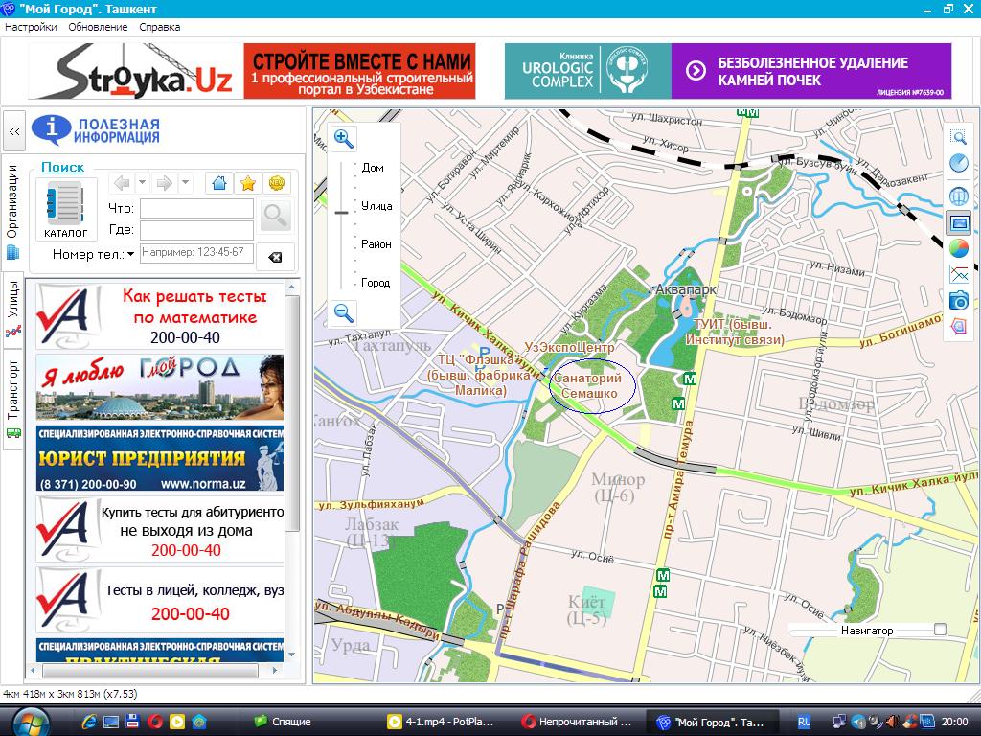Clear search with the backspace-style button
This screenshot has width=981, height=736.
[275, 257]
